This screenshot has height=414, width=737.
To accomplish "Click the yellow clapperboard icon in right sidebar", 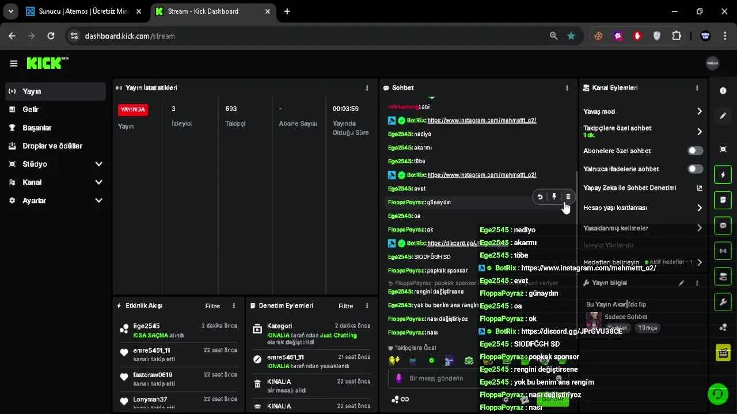I will 723,352.
